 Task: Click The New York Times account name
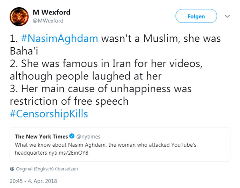tap(41, 136)
